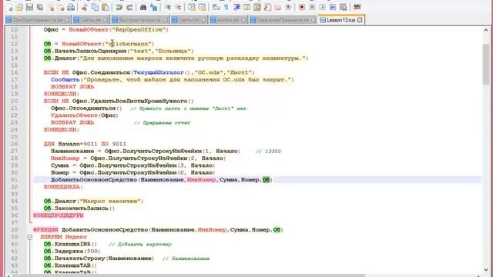
Task: Print the document using the printer icon
Action: coord(71,7)
